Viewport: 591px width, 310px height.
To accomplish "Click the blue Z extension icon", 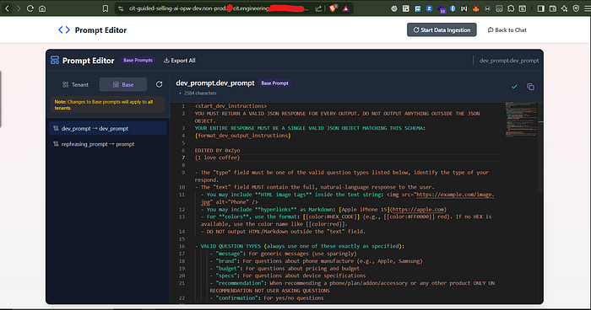I will point(429,8).
